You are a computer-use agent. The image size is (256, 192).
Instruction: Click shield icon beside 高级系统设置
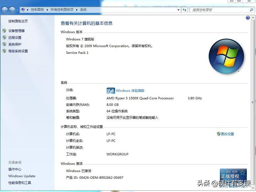(4, 51)
